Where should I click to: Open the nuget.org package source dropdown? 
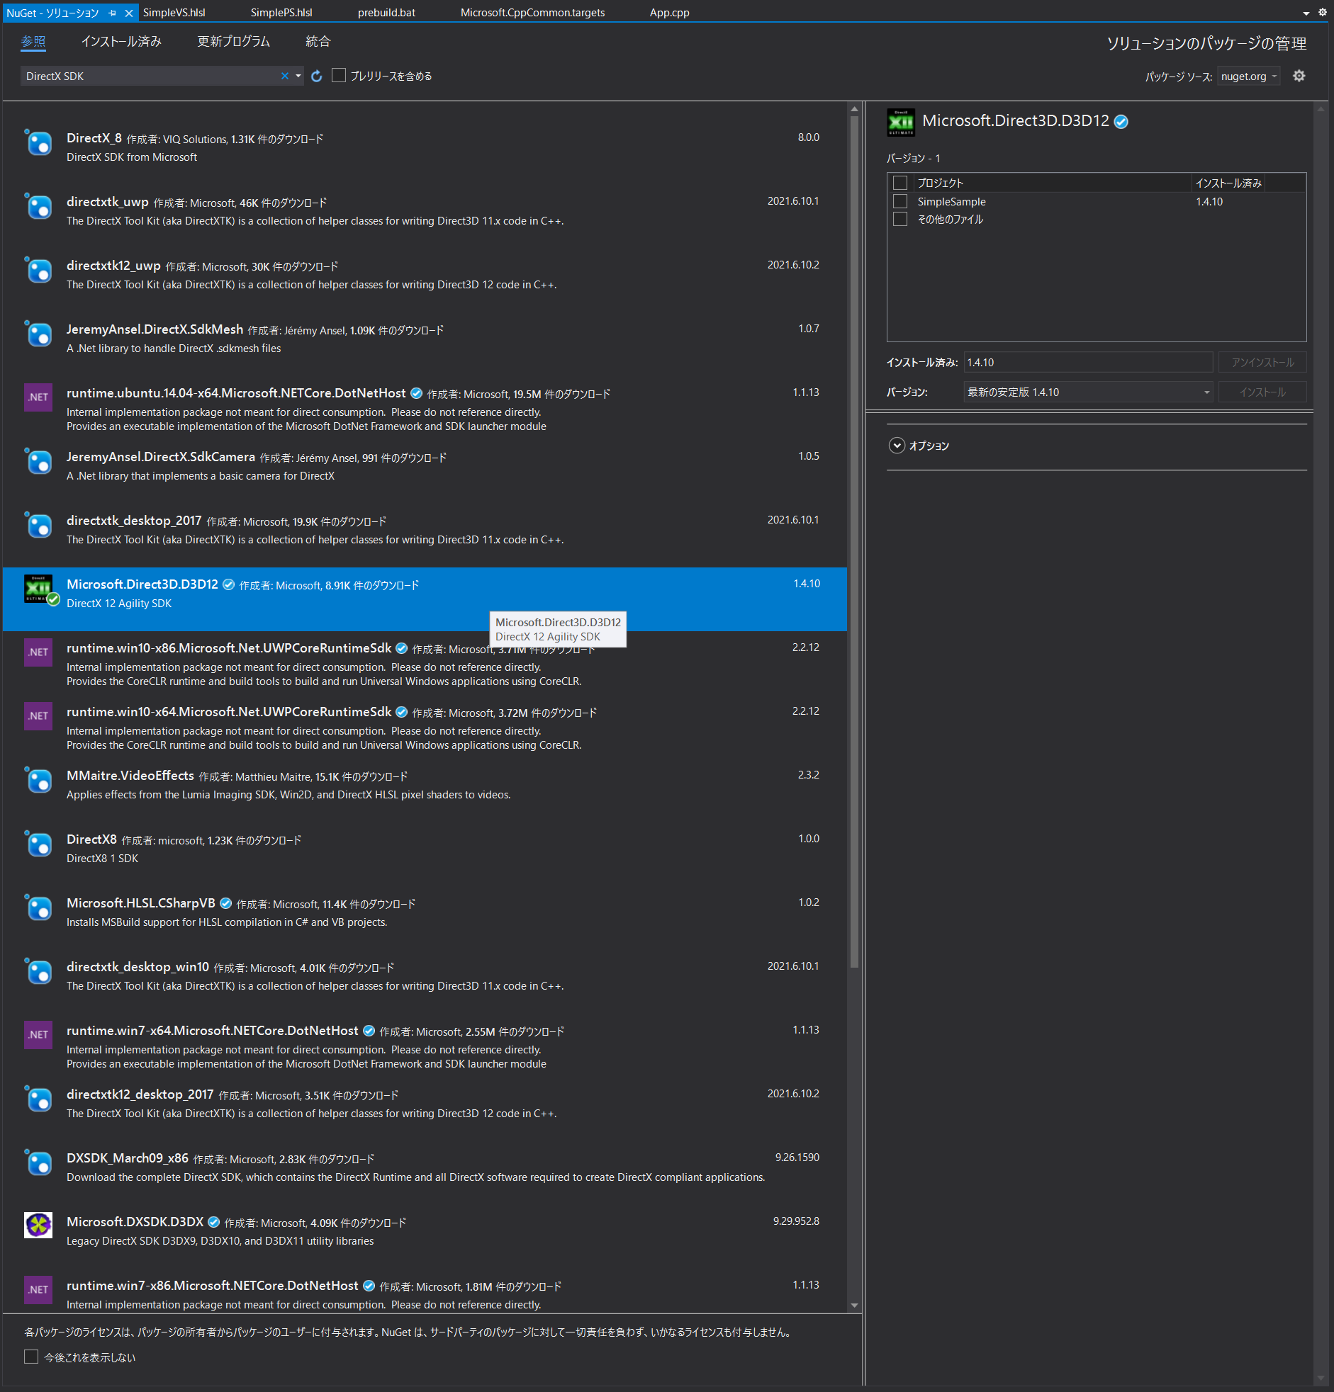1248,76
